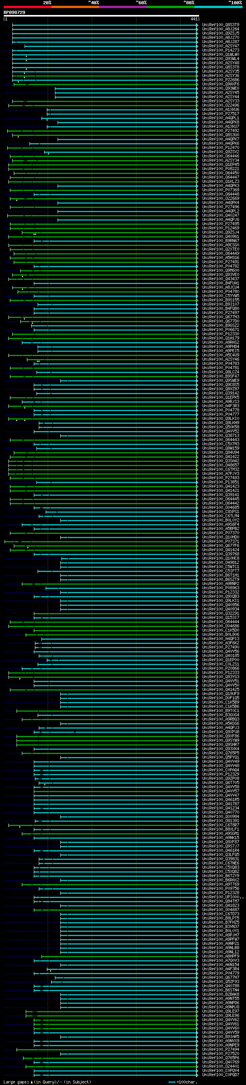
Task: Open hit UniRef100_Q40247
Action: click(x=221, y=216)
